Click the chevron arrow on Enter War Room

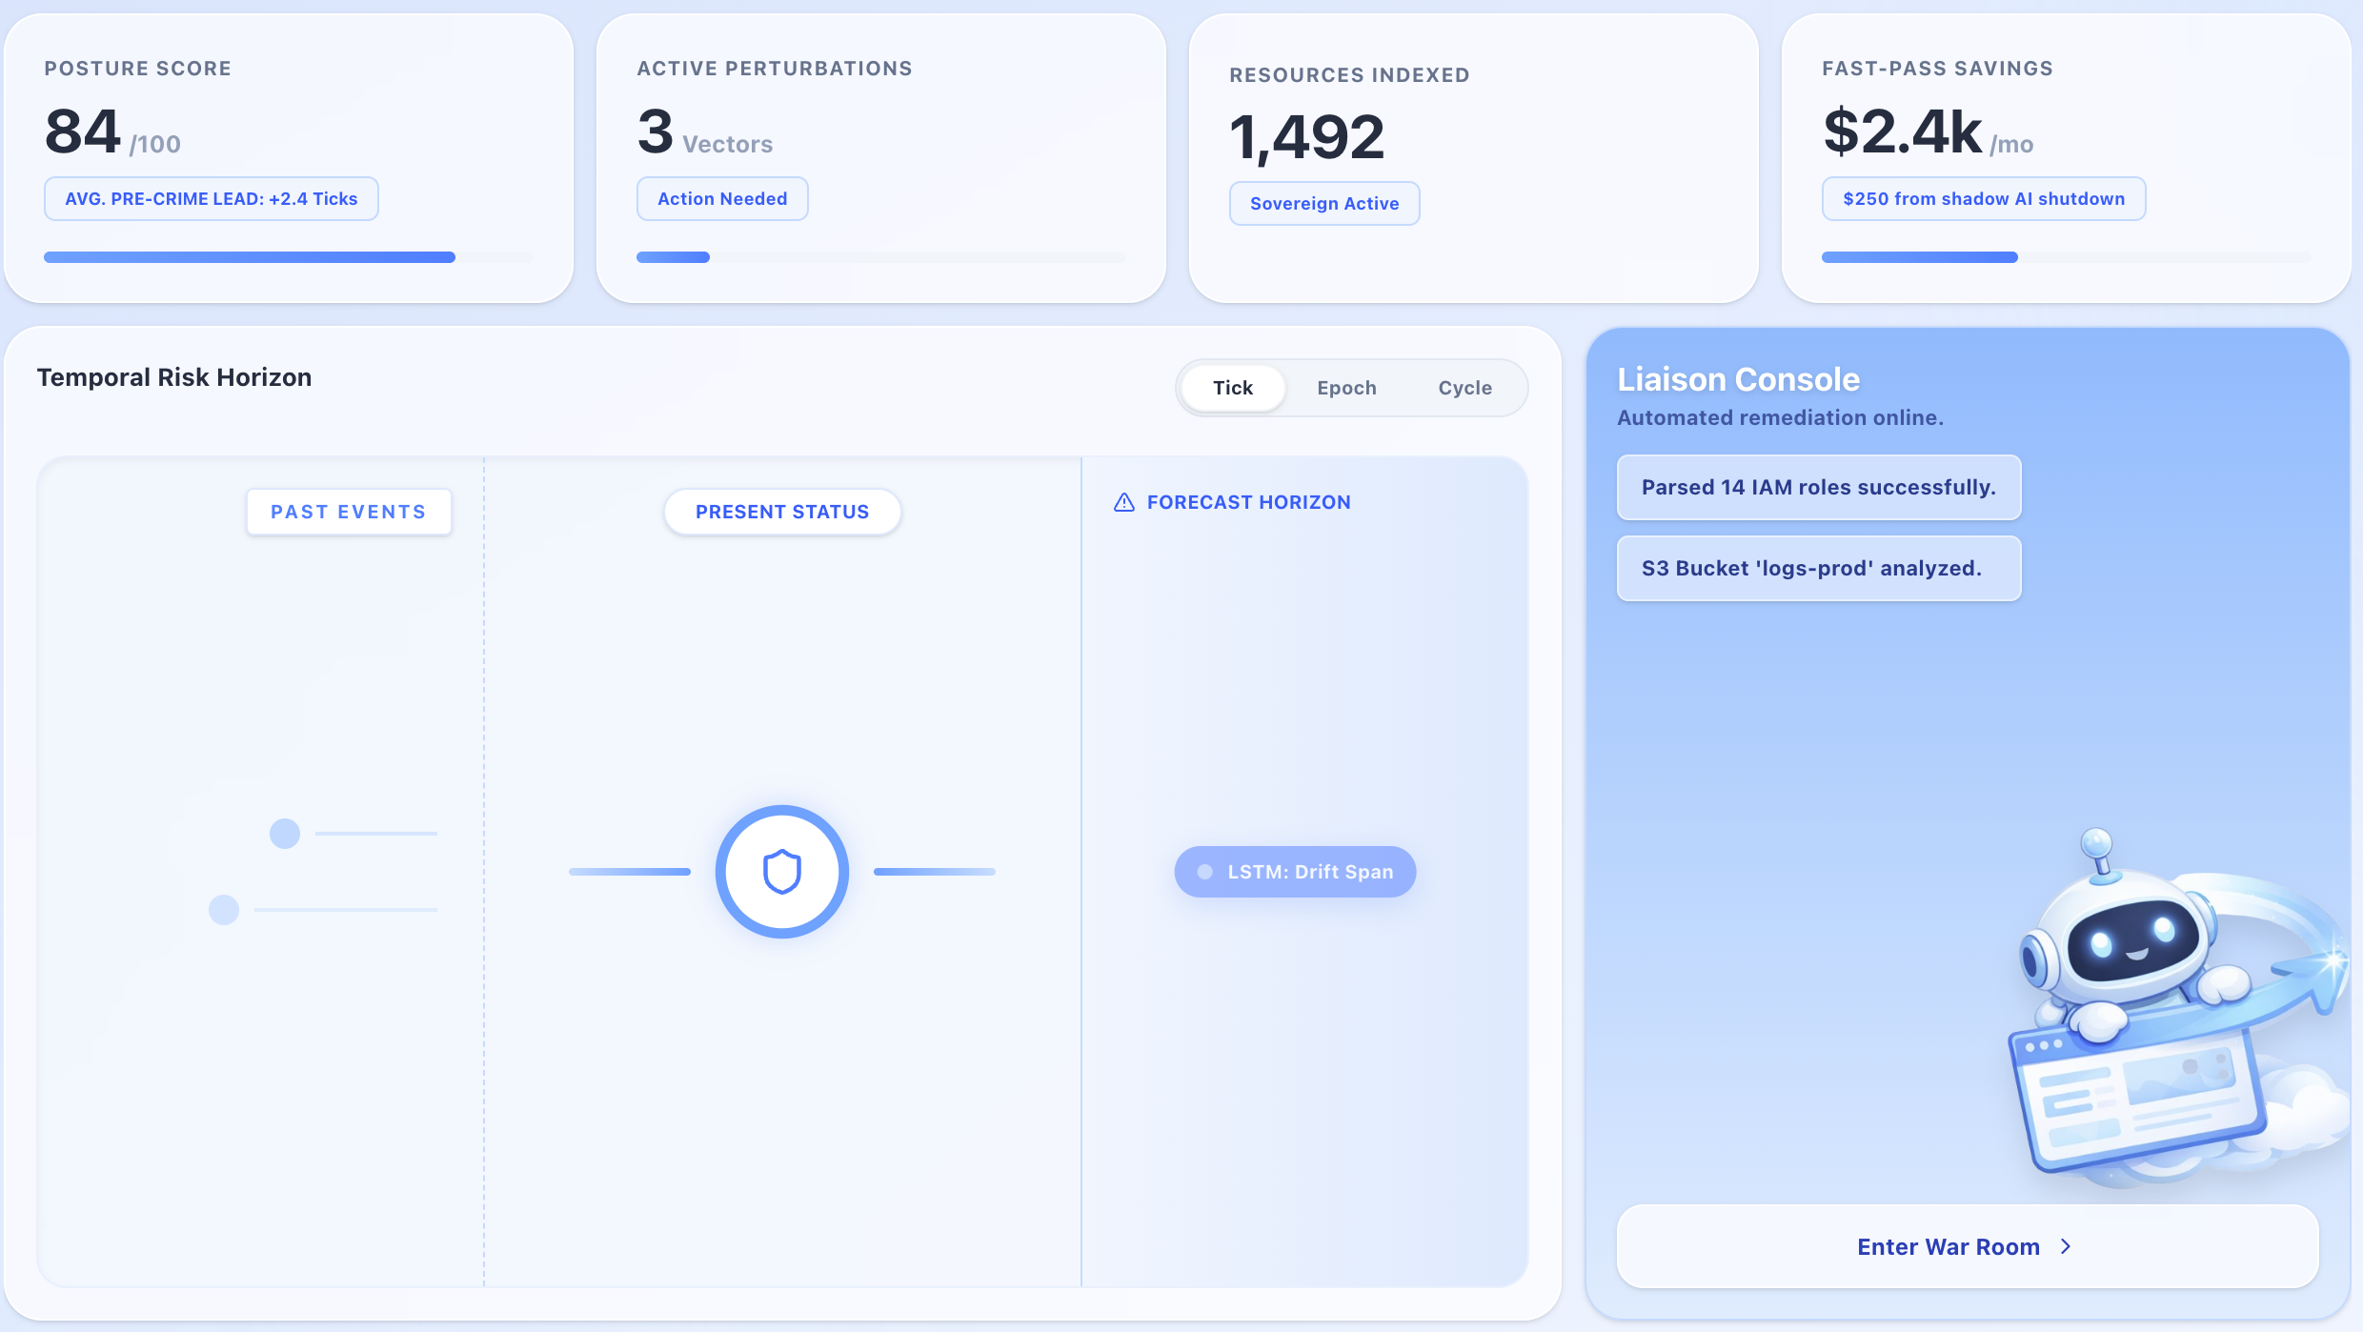click(x=2065, y=1245)
